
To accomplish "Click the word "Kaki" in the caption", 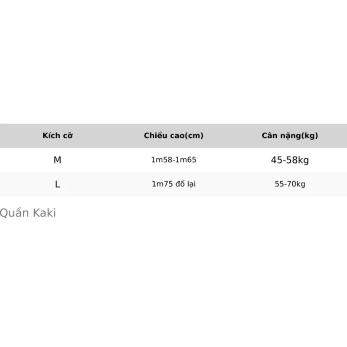I will click(x=45, y=213).
